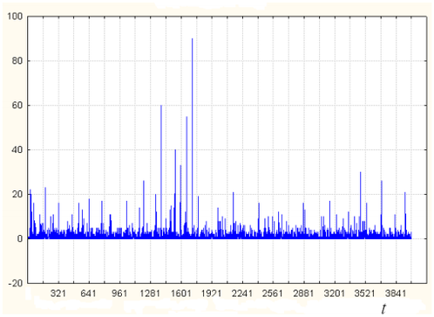Click the axis title t
Screen dimensions: 434x317
(383, 308)
